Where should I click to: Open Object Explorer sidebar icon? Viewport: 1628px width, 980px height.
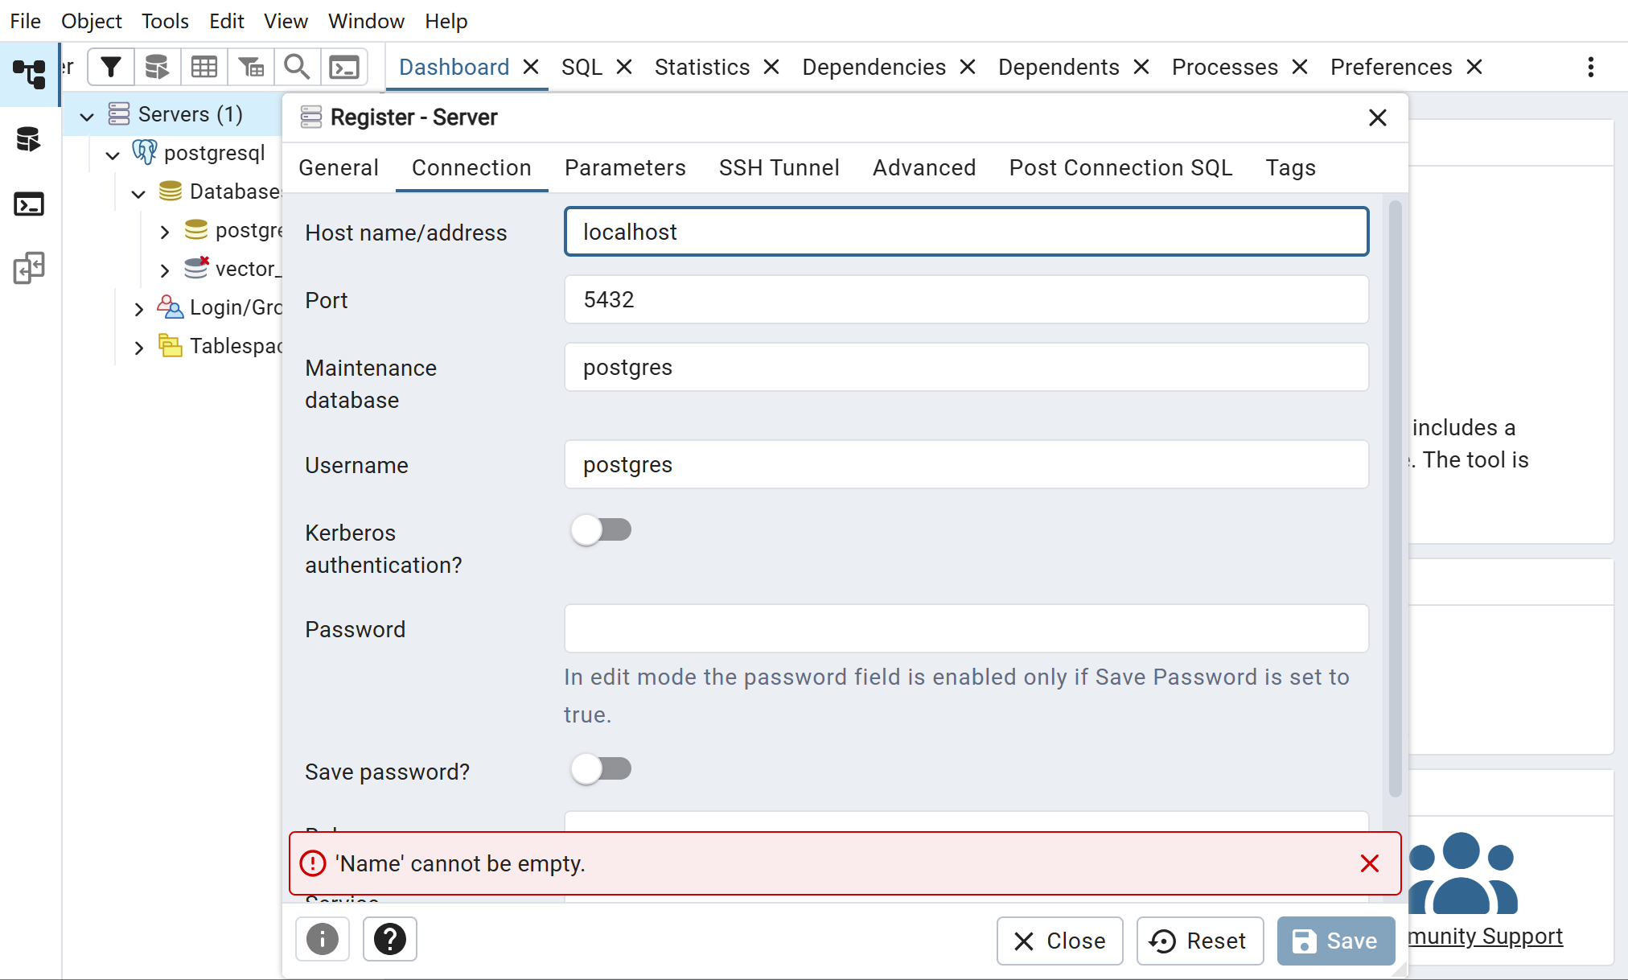point(29,74)
